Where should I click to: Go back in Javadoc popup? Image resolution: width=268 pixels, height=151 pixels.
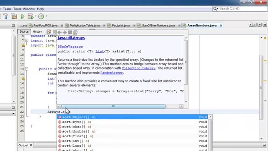[59, 32]
